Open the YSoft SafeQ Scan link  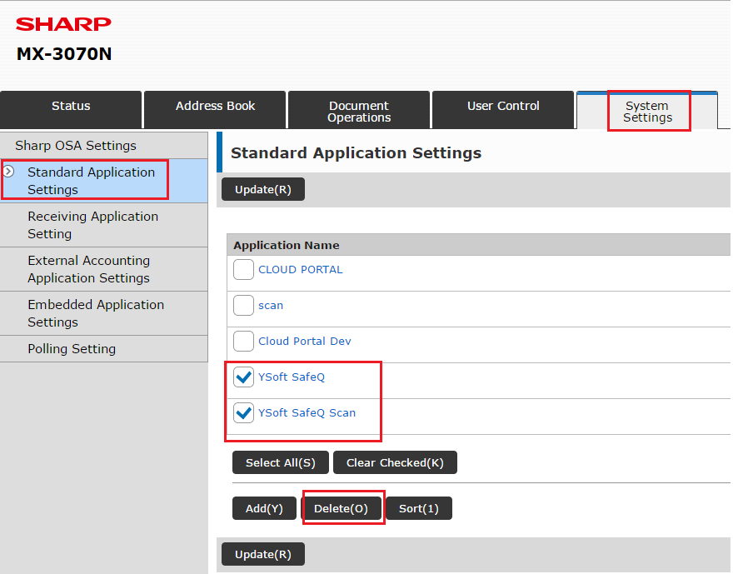(307, 413)
